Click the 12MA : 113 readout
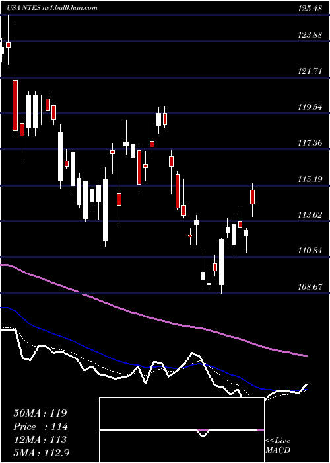330x463 pixels. (x=40, y=440)
